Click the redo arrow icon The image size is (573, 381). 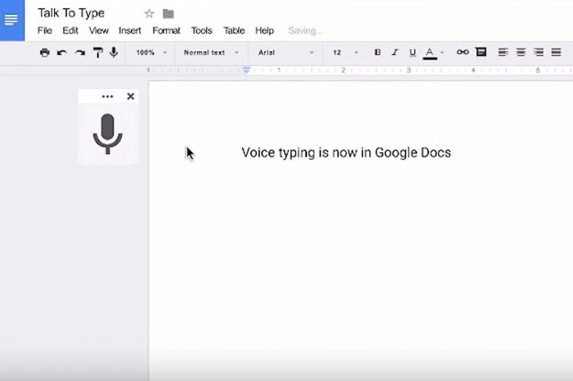tap(80, 53)
